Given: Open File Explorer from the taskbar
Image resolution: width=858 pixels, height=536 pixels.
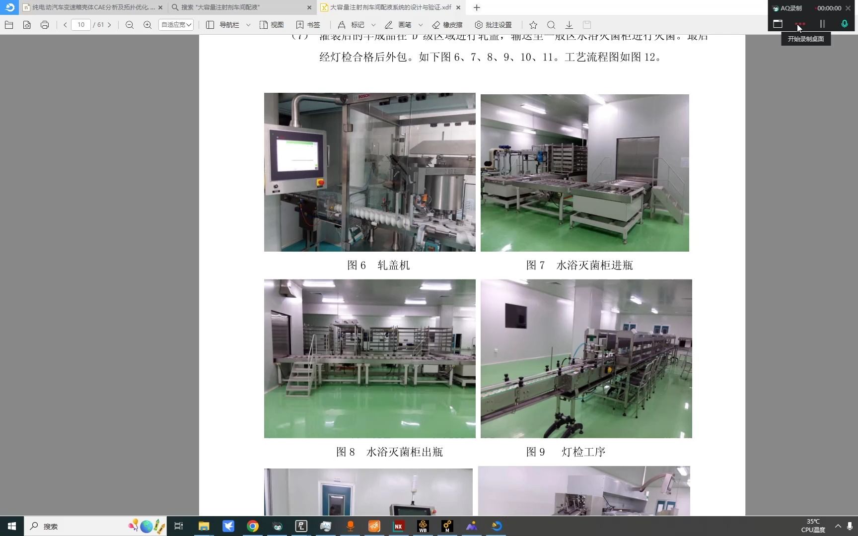Looking at the screenshot, I should pyautogui.click(x=204, y=526).
